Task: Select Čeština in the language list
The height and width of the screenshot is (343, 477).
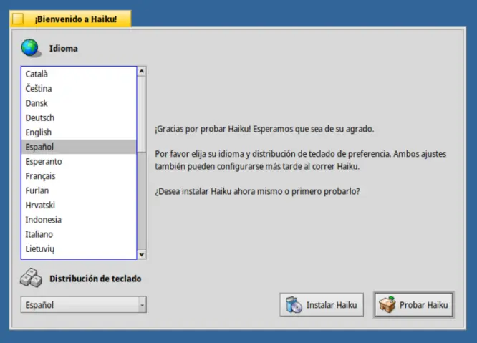Action: point(79,89)
